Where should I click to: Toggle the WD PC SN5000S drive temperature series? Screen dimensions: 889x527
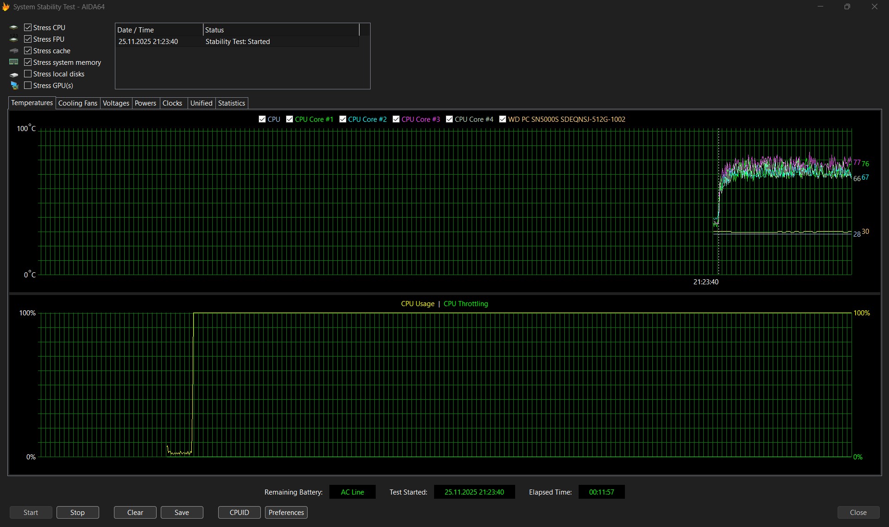(x=503, y=119)
